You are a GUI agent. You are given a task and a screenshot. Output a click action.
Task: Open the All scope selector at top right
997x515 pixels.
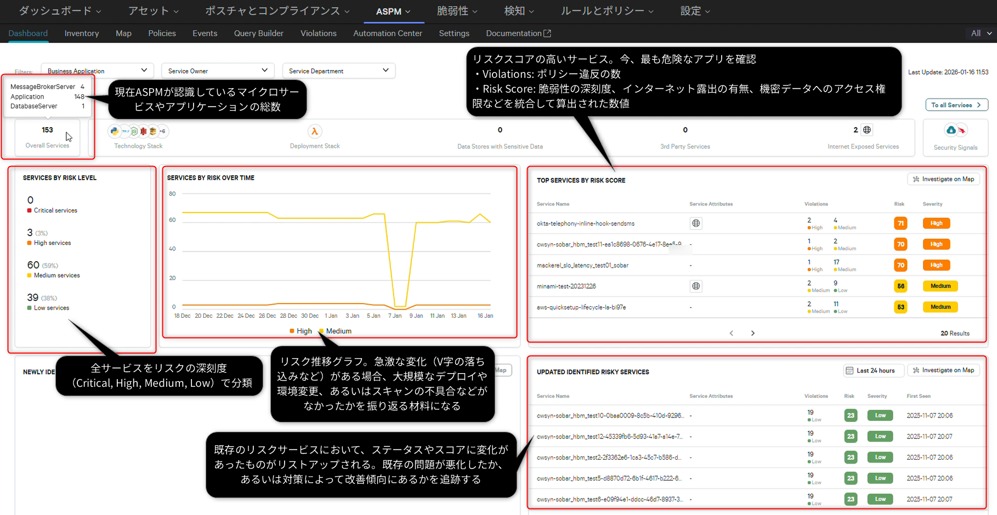pyautogui.click(x=981, y=33)
